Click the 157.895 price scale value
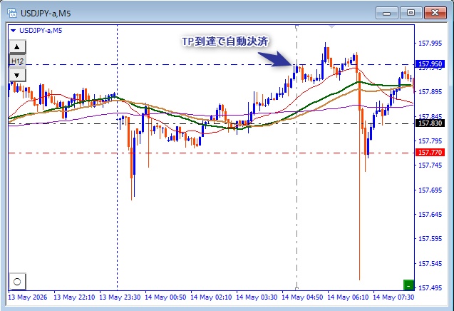 click(430, 92)
